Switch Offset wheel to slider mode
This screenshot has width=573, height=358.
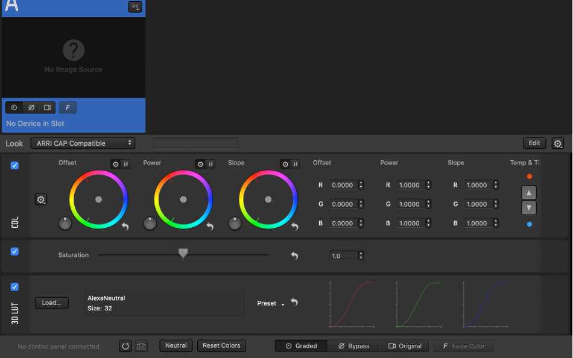click(x=125, y=165)
